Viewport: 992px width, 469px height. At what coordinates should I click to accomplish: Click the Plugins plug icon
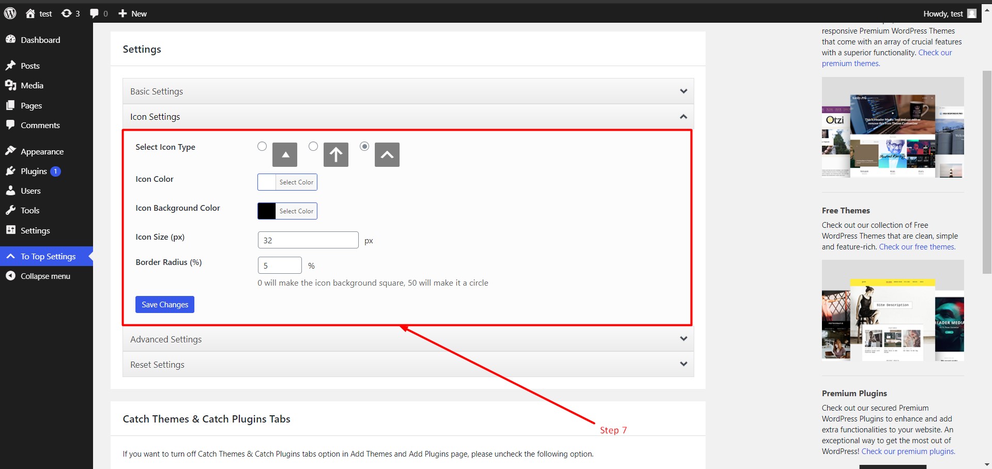[10, 171]
